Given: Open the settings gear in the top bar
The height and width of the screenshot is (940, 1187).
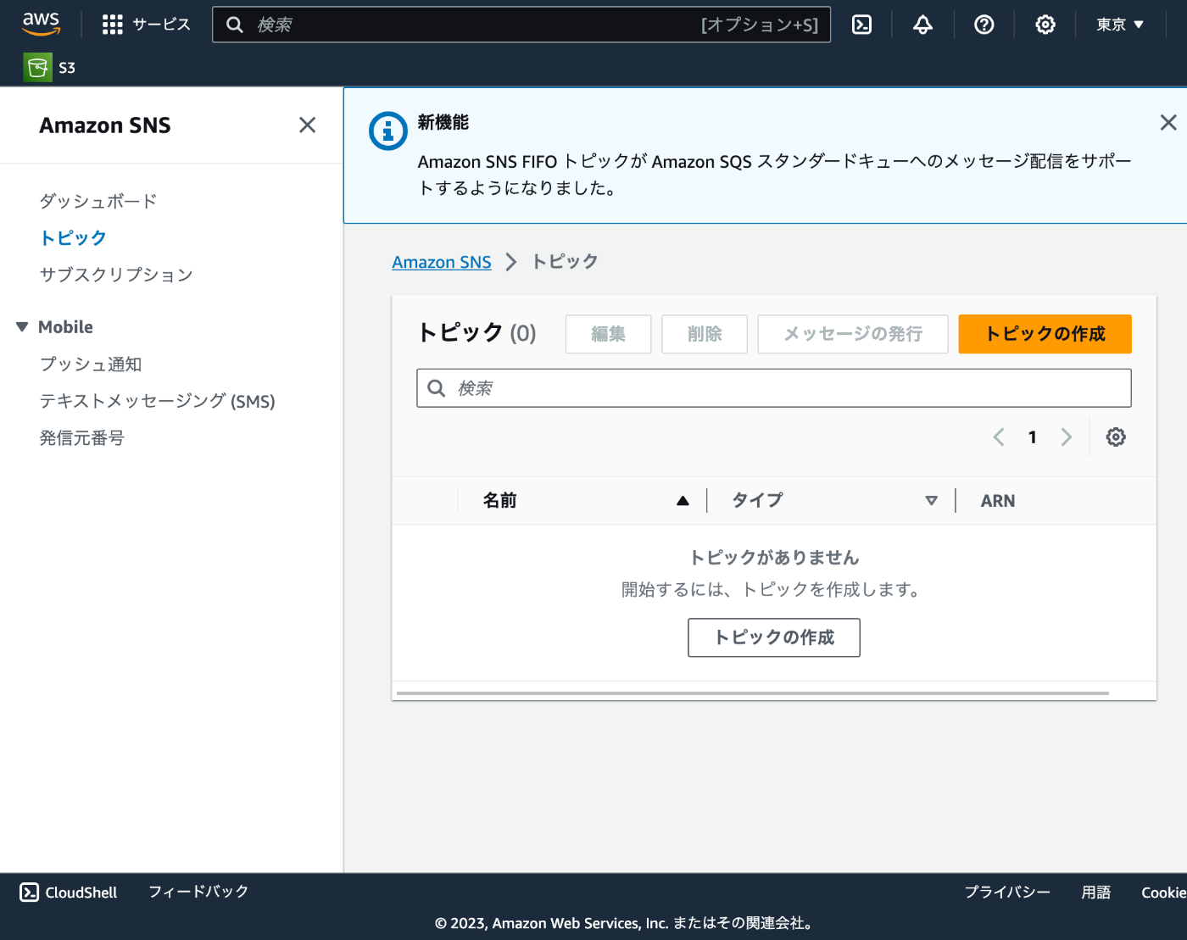Looking at the screenshot, I should click(1045, 25).
